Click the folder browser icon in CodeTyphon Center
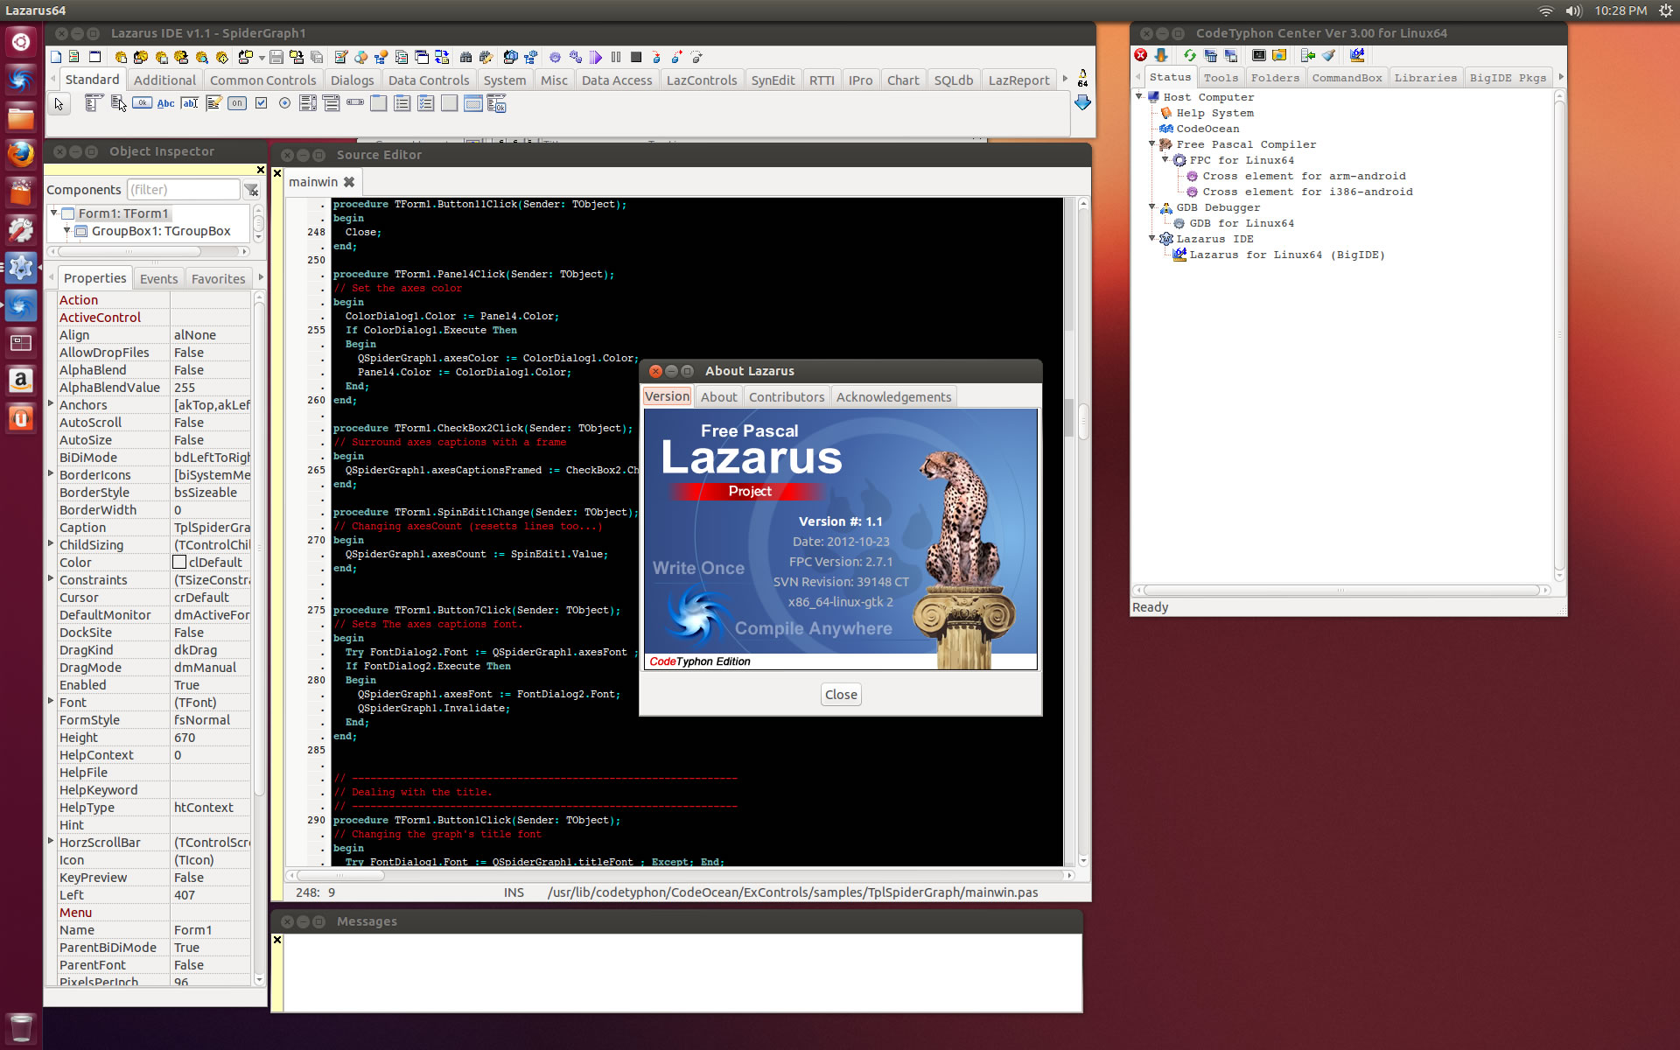The width and height of the screenshot is (1680, 1050). (x=1279, y=55)
